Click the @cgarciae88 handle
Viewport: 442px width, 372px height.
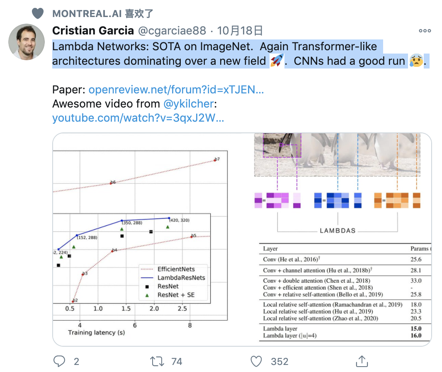pos(172,31)
